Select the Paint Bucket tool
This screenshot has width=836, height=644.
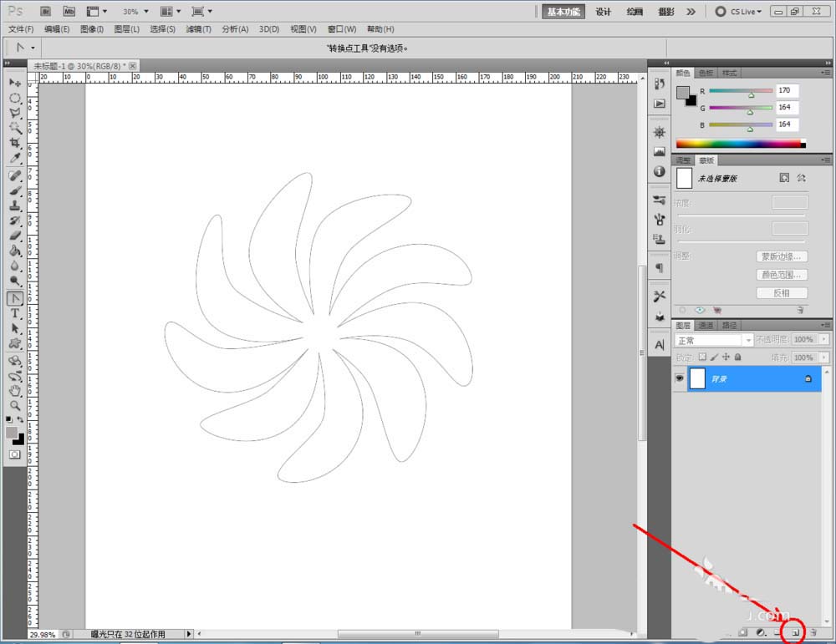(15, 251)
